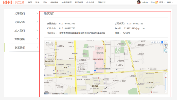The width and height of the screenshot is (177, 100).
Task: Select 联系我们 in the sidebar
Action: 20,48
